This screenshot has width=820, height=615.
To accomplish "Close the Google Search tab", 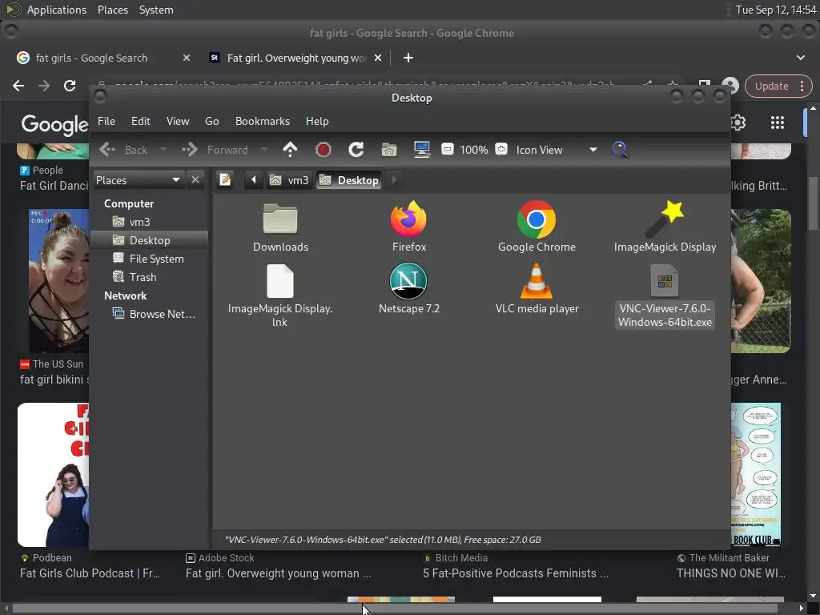I will (186, 58).
